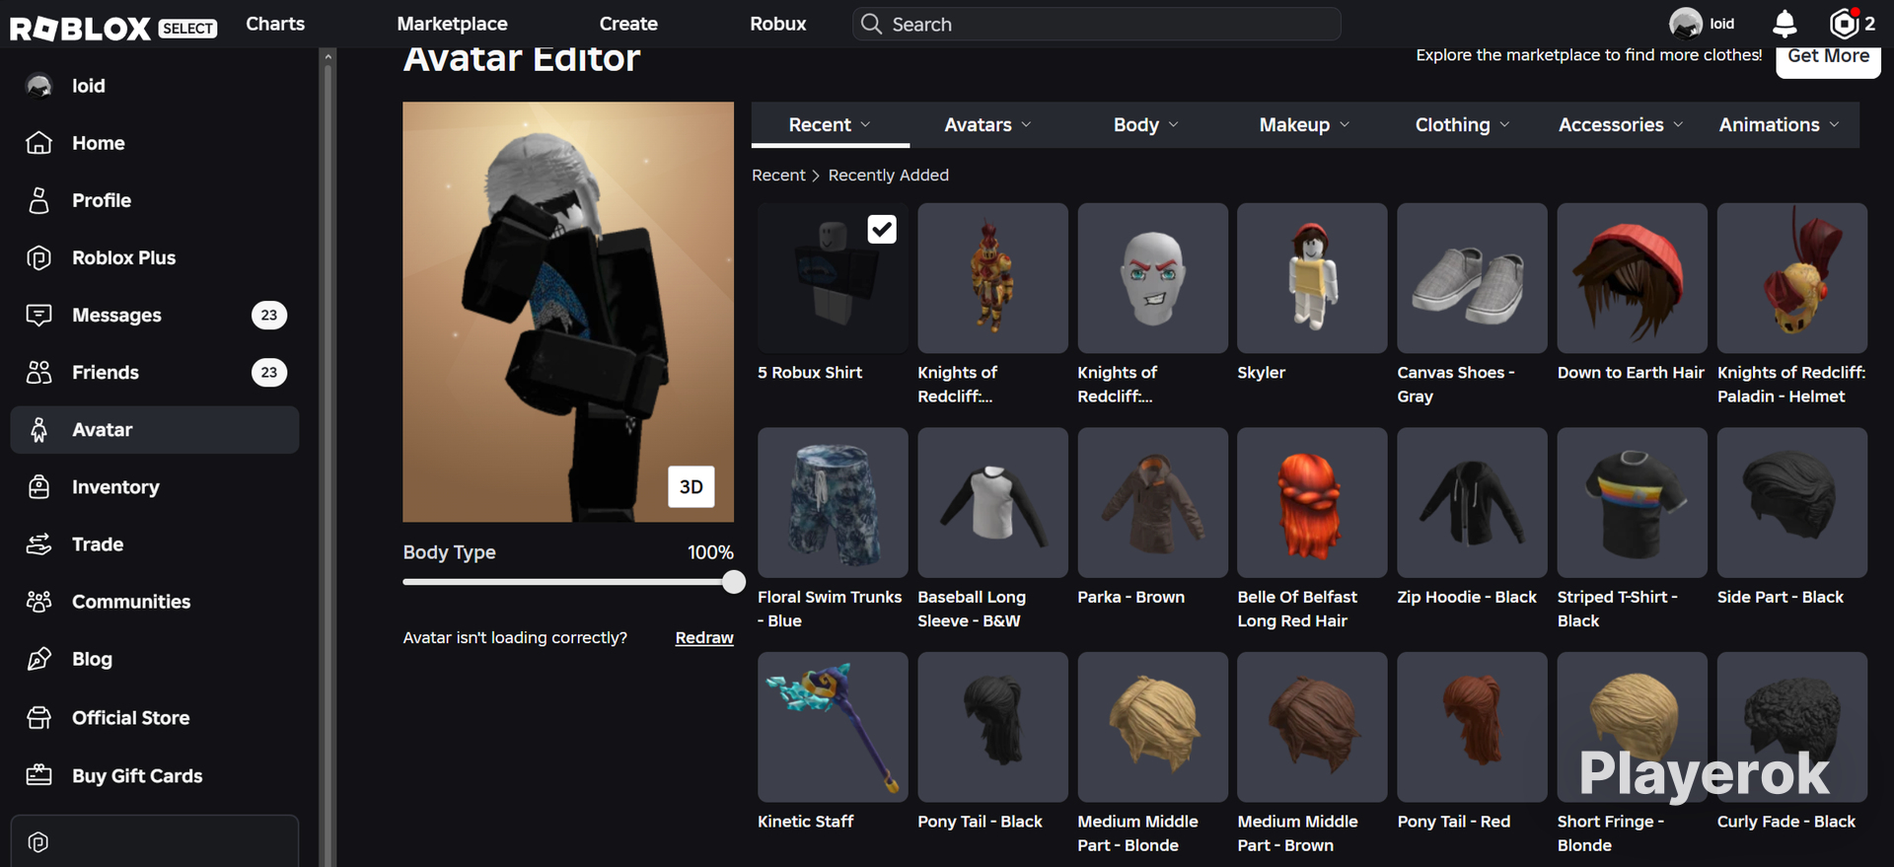Expand the Body dropdown chevron

click(x=1173, y=124)
